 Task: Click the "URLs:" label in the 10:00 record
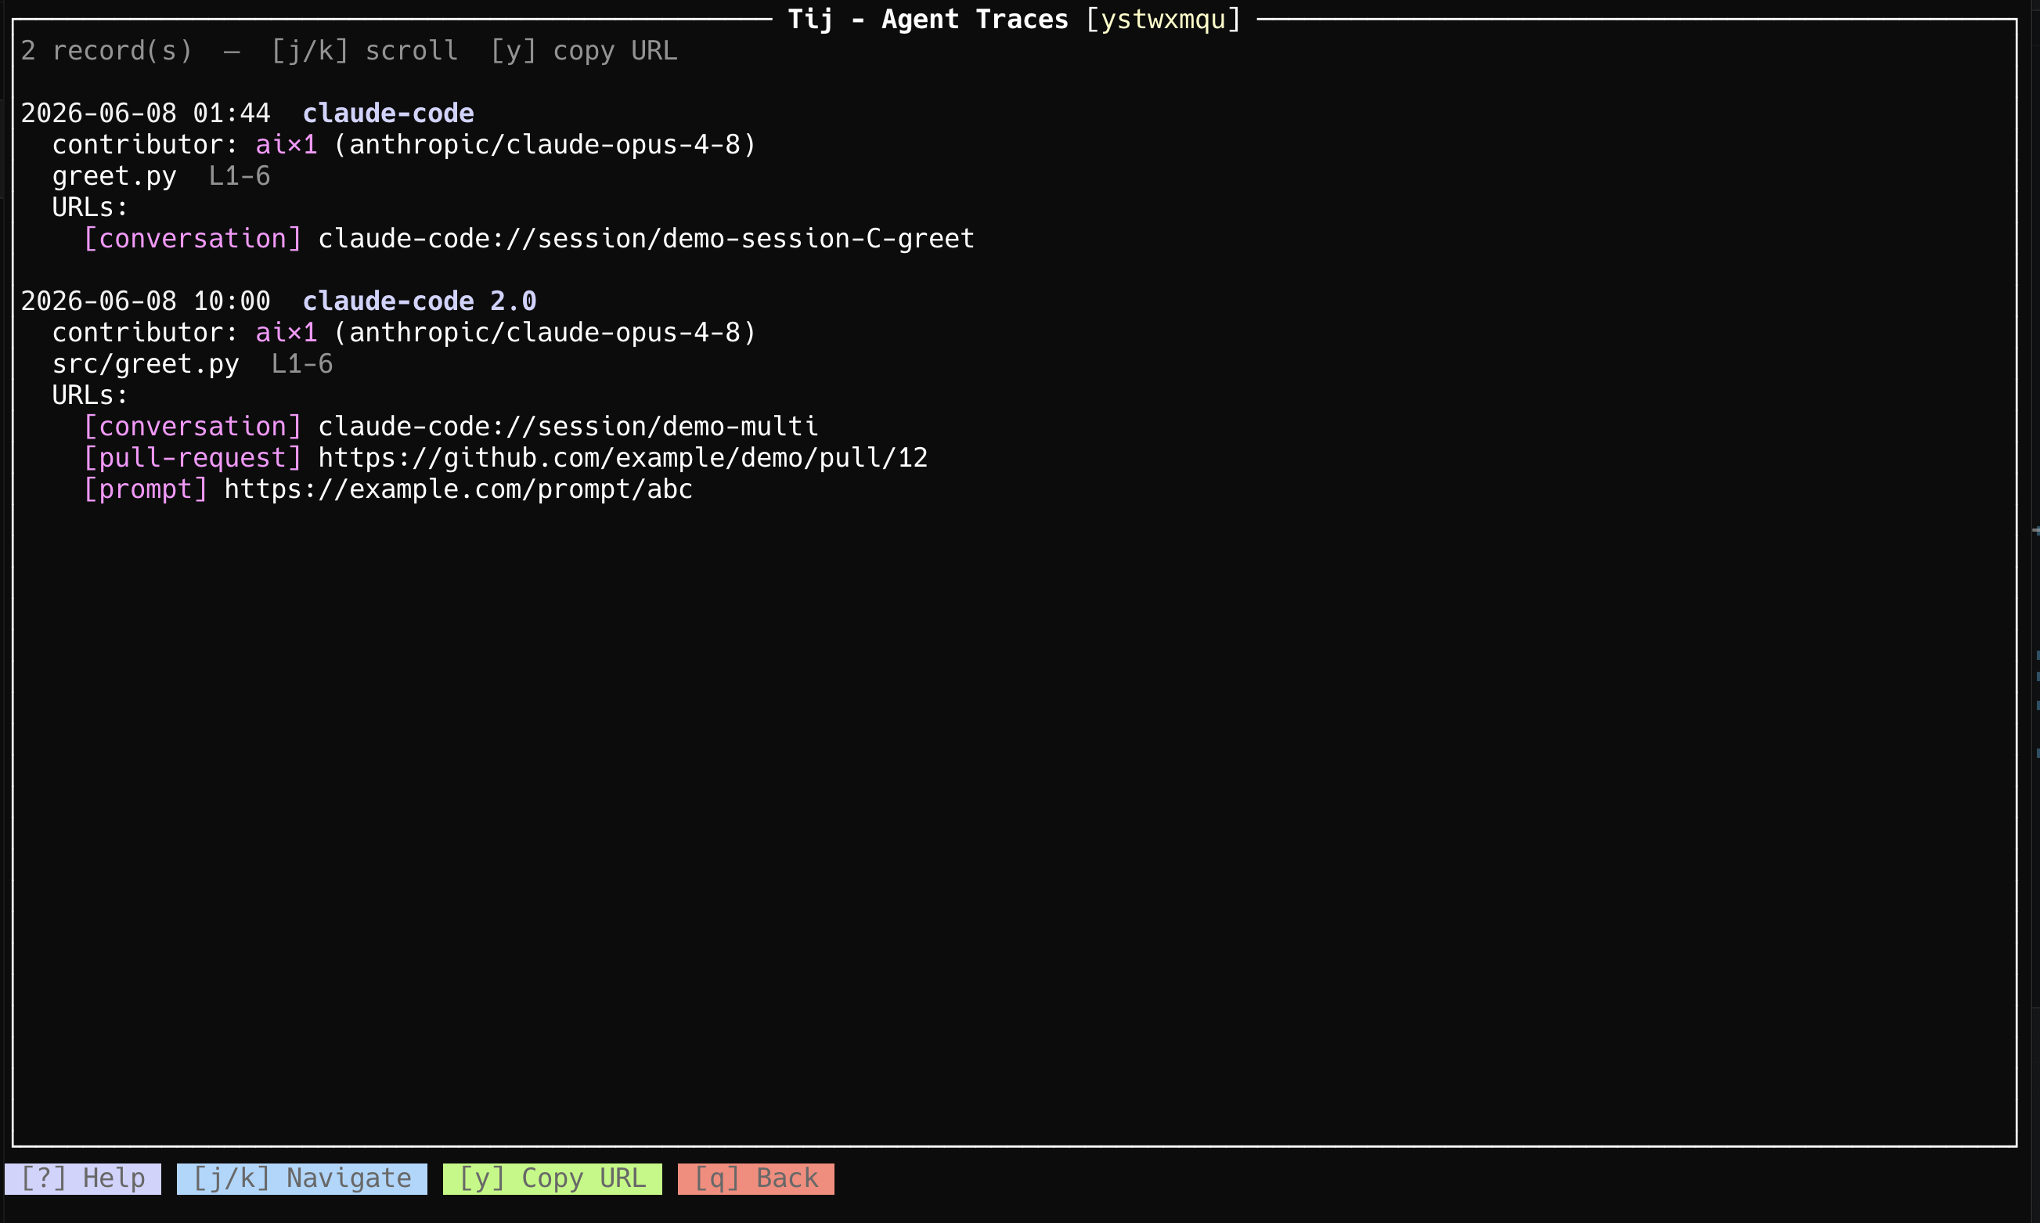pos(91,395)
